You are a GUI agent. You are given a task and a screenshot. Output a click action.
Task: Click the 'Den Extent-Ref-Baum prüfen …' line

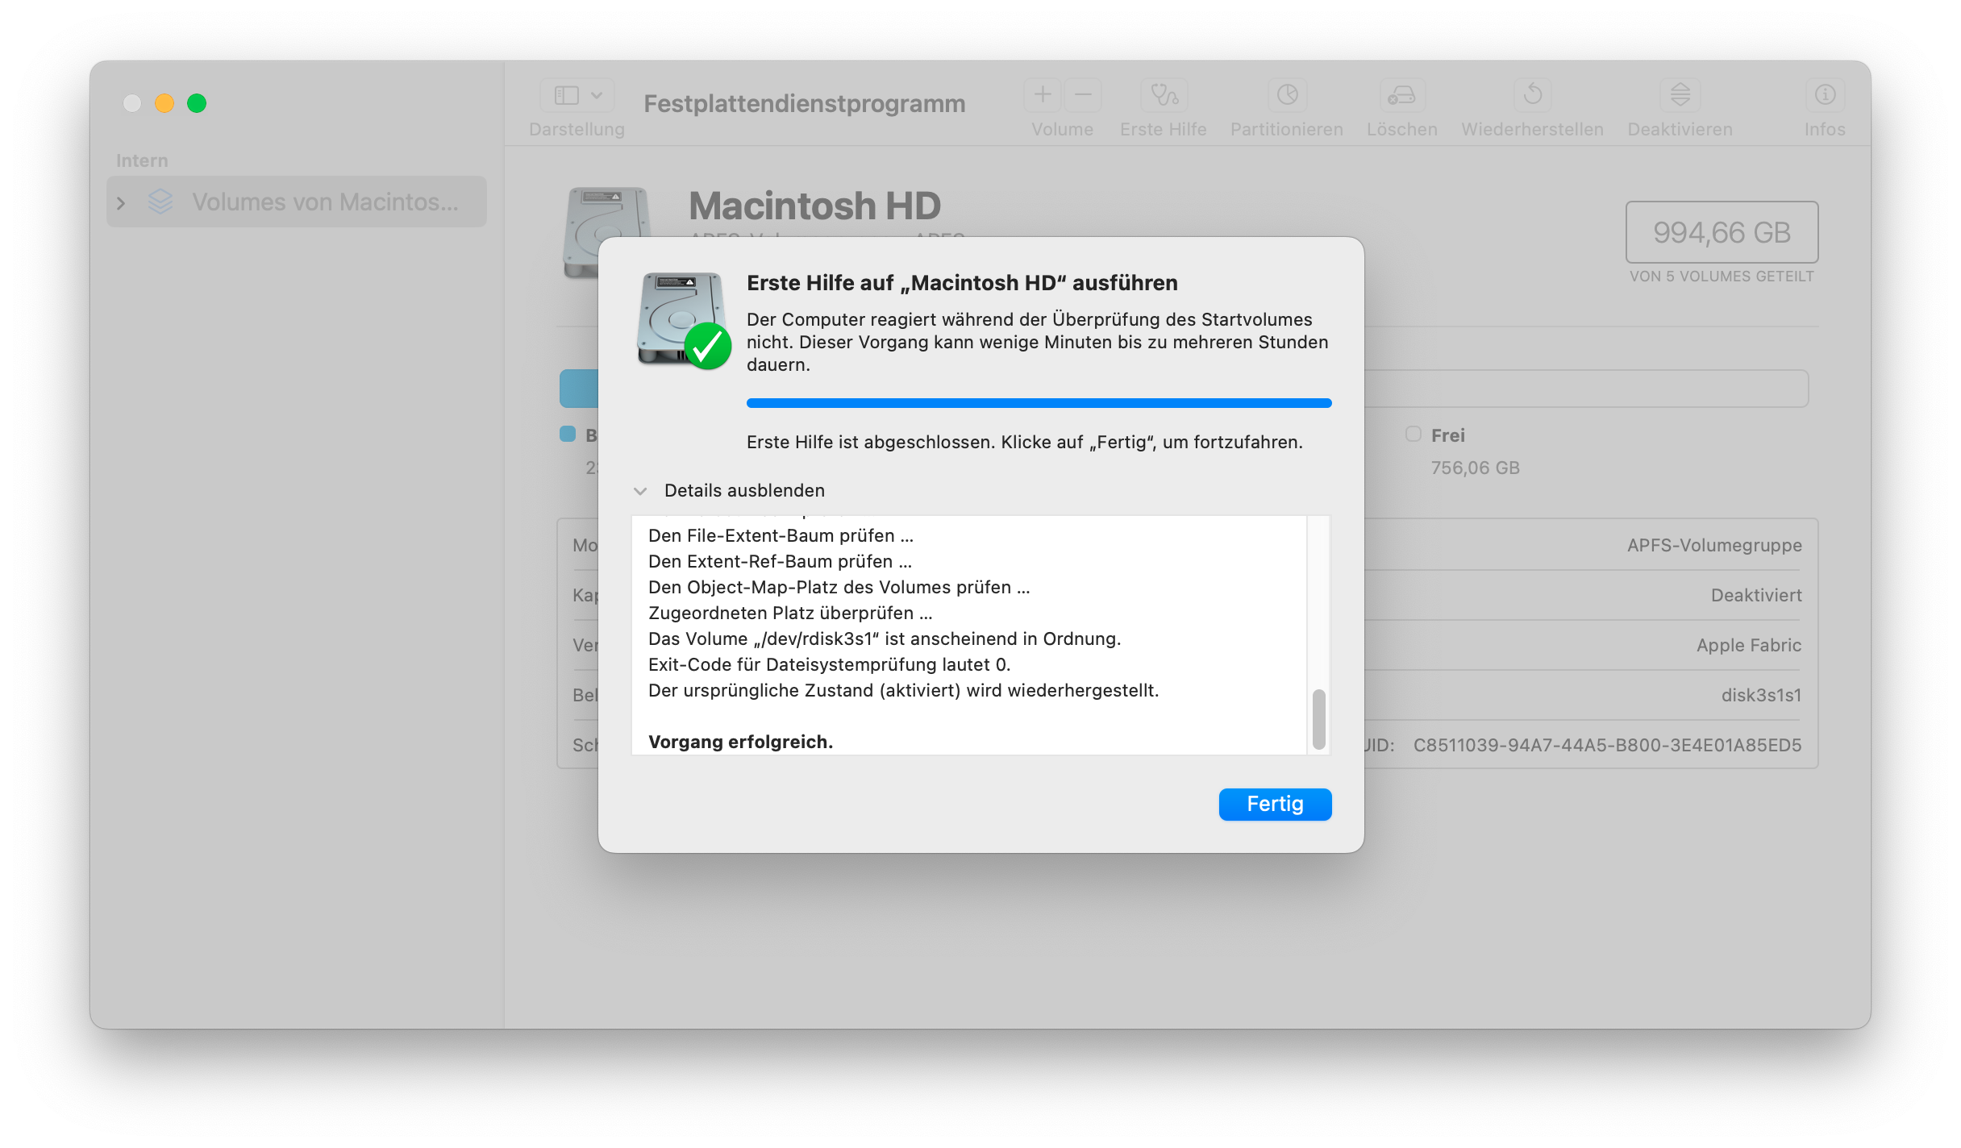(x=780, y=561)
